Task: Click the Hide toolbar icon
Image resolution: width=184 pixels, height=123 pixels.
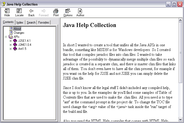Action: click(x=7, y=11)
